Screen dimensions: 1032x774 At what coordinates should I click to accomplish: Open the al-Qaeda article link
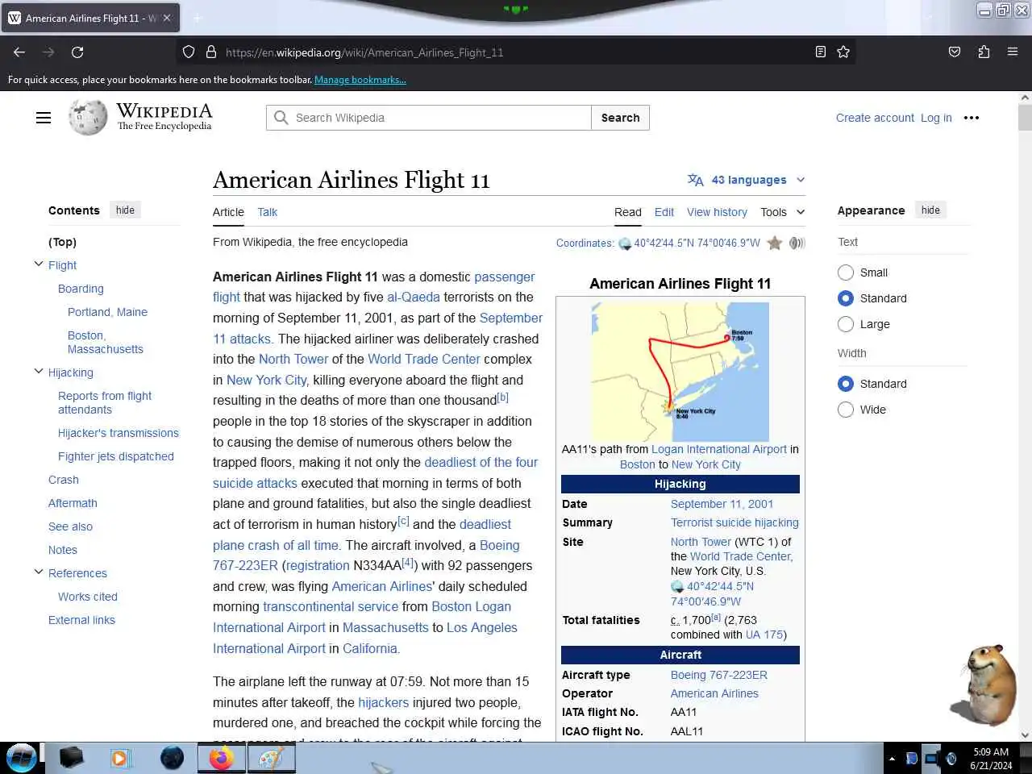pos(414,297)
